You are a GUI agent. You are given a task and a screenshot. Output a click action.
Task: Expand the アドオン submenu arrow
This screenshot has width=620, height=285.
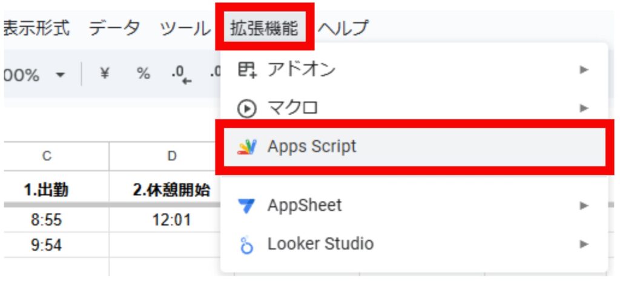(584, 70)
